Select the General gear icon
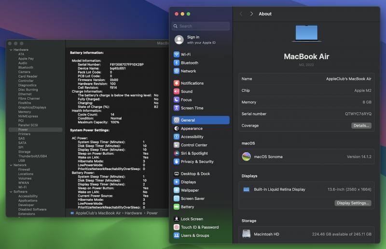 (x=177, y=120)
